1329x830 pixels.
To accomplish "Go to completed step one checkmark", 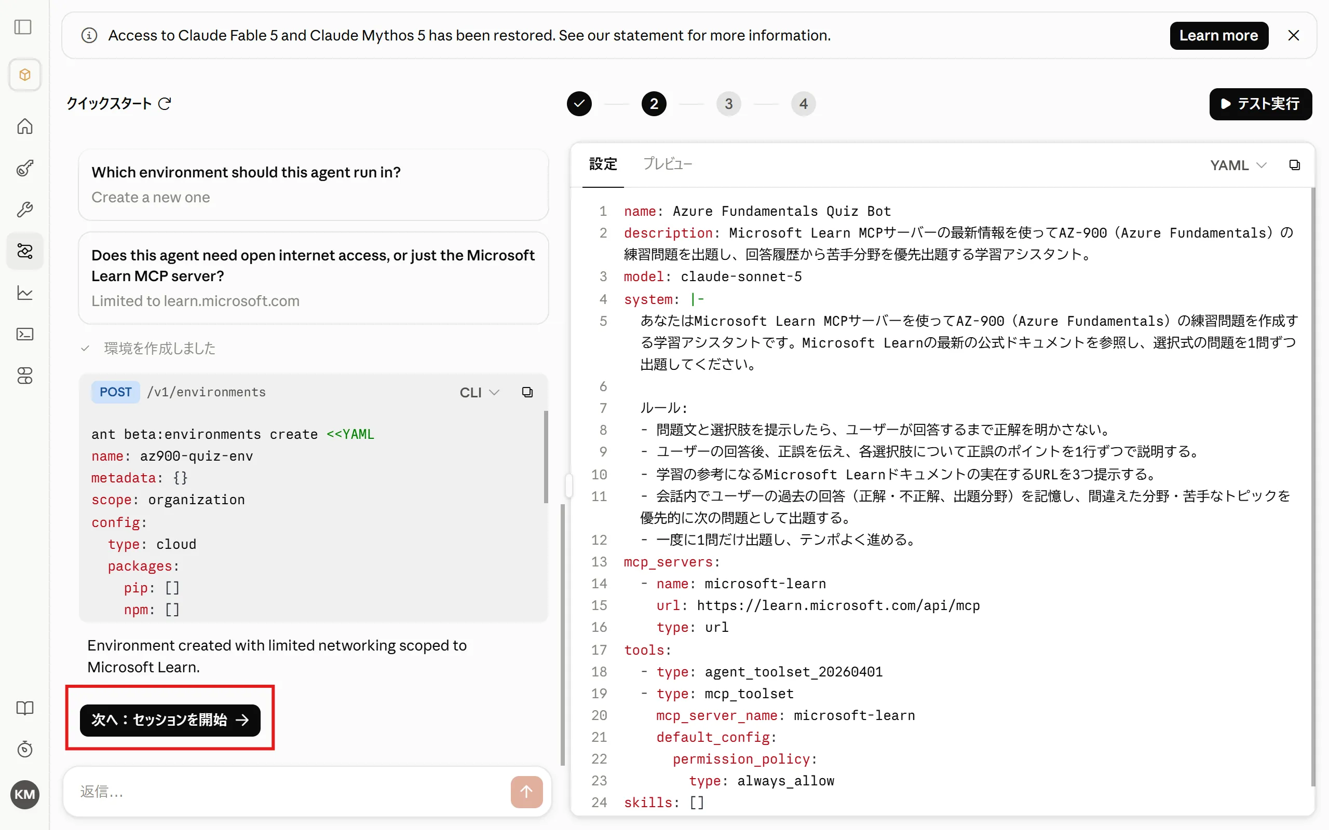I will coord(579,104).
